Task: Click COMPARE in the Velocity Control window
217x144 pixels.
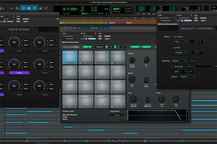Action: [188, 20]
